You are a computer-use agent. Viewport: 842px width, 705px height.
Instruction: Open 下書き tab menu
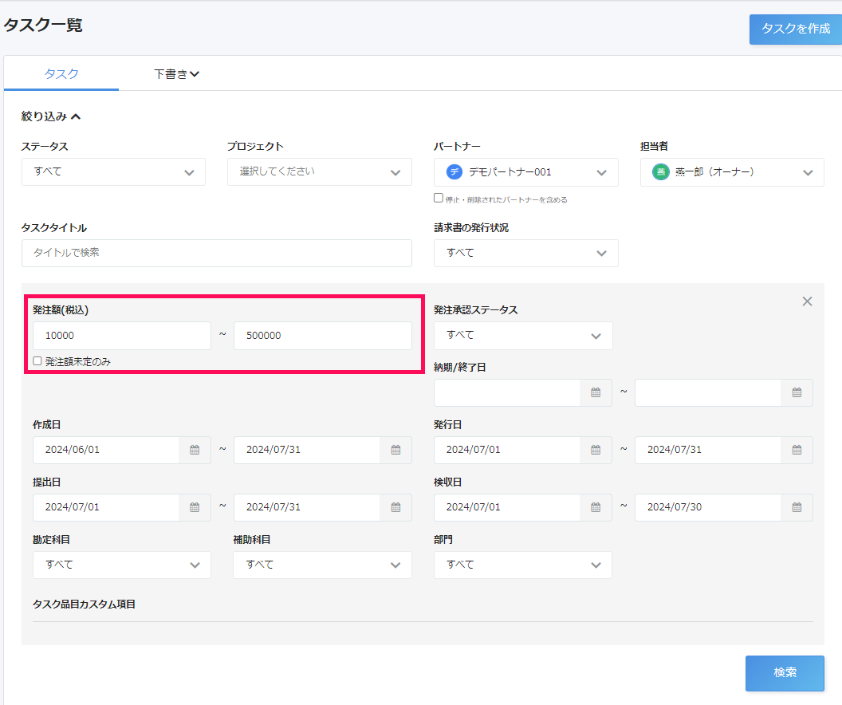177,73
